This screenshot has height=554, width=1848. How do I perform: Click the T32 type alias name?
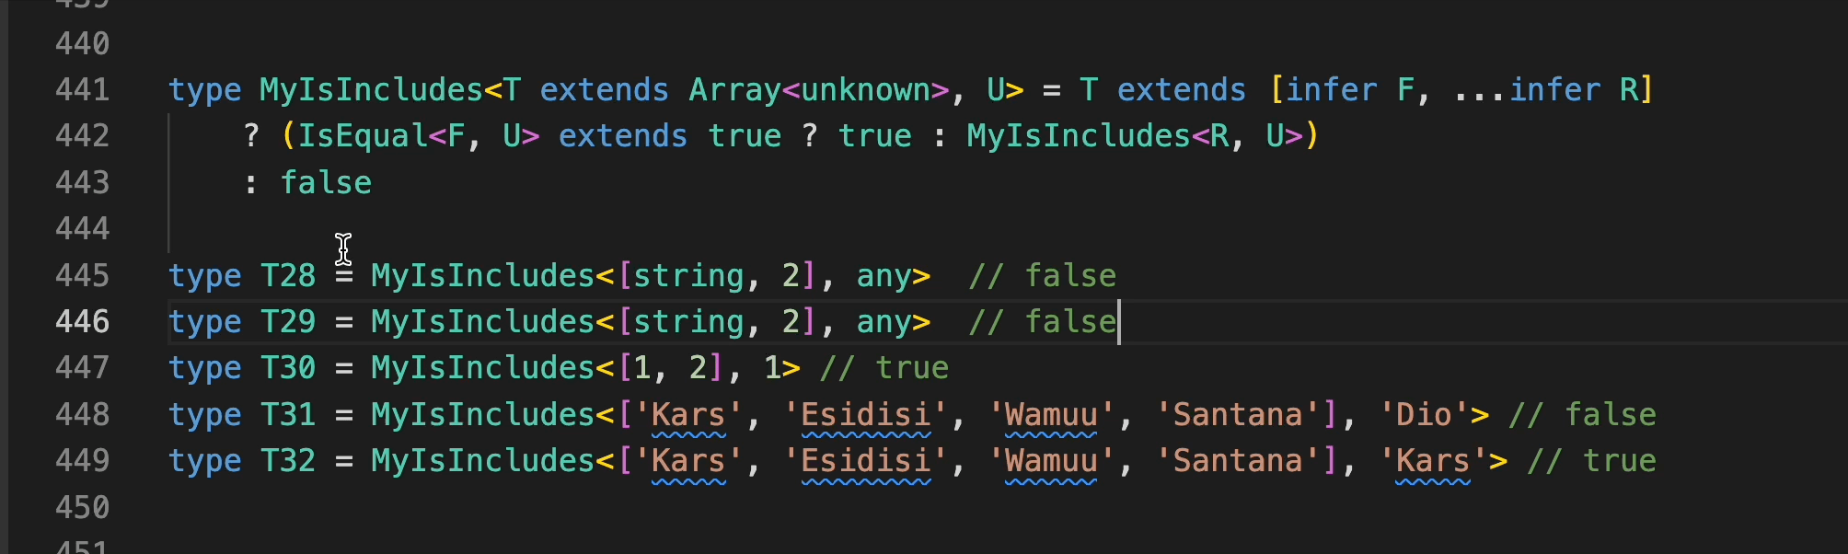point(288,460)
